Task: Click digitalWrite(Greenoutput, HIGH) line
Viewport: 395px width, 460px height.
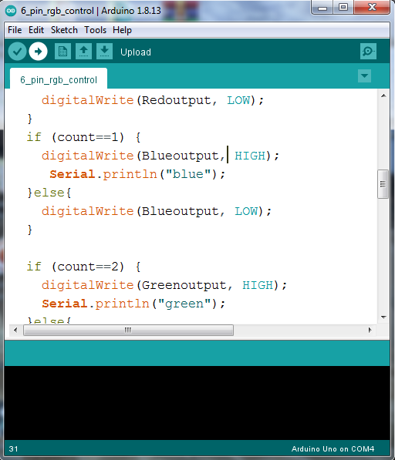Action: (x=164, y=285)
